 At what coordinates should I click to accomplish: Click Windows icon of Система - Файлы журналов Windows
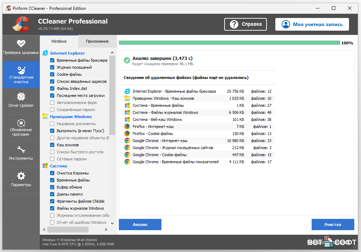pyautogui.click(x=127, y=112)
